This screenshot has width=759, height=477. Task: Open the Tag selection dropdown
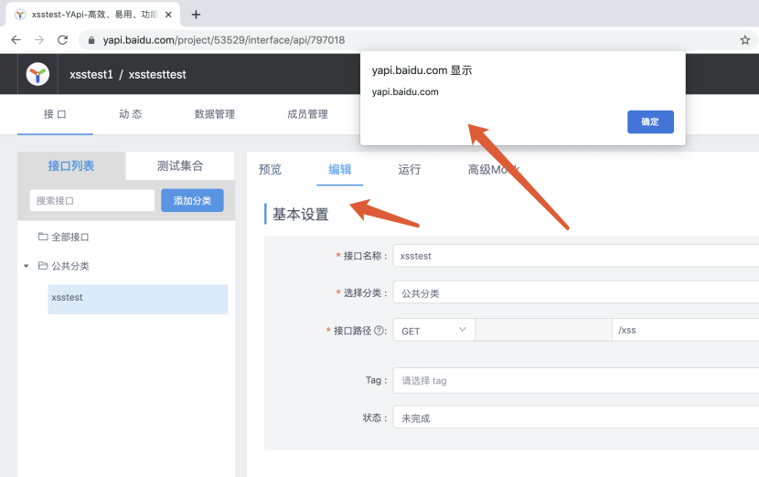[576, 380]
